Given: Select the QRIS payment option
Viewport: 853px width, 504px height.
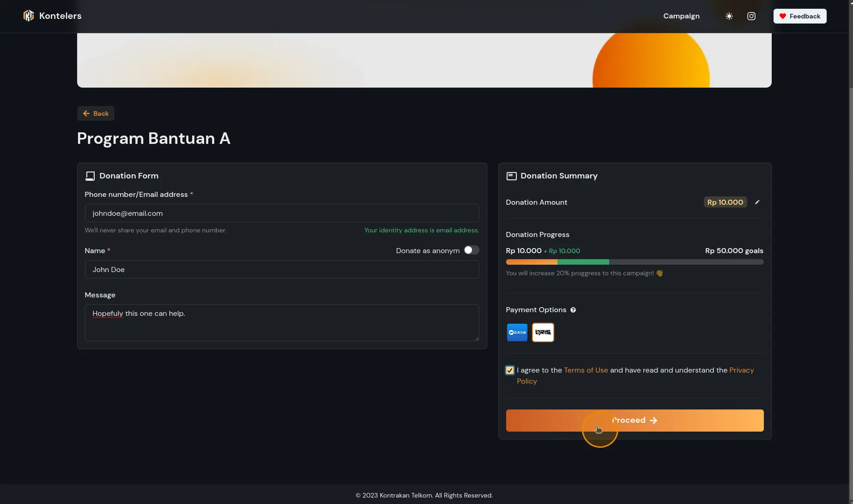Looking at the screenshot, I should (543, 332).
